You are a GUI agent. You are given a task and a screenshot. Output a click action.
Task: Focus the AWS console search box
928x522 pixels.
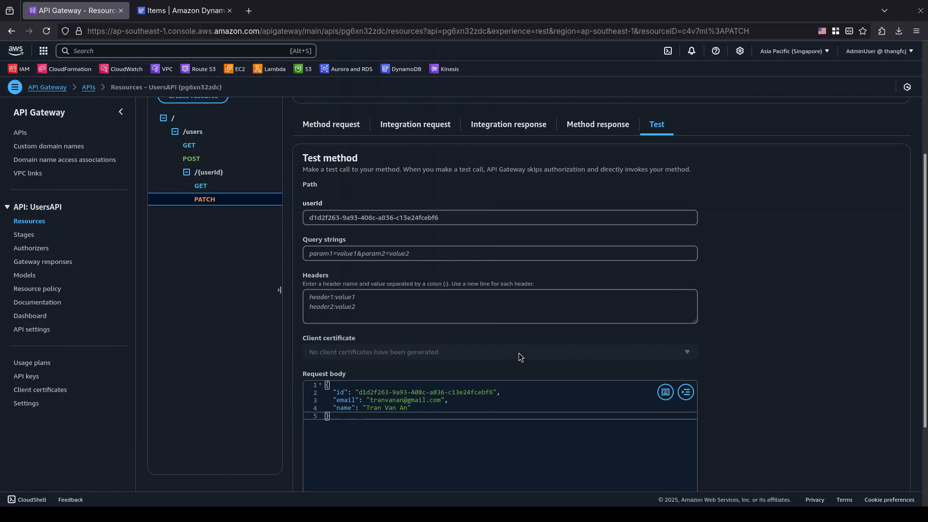(x=186, y=51)
